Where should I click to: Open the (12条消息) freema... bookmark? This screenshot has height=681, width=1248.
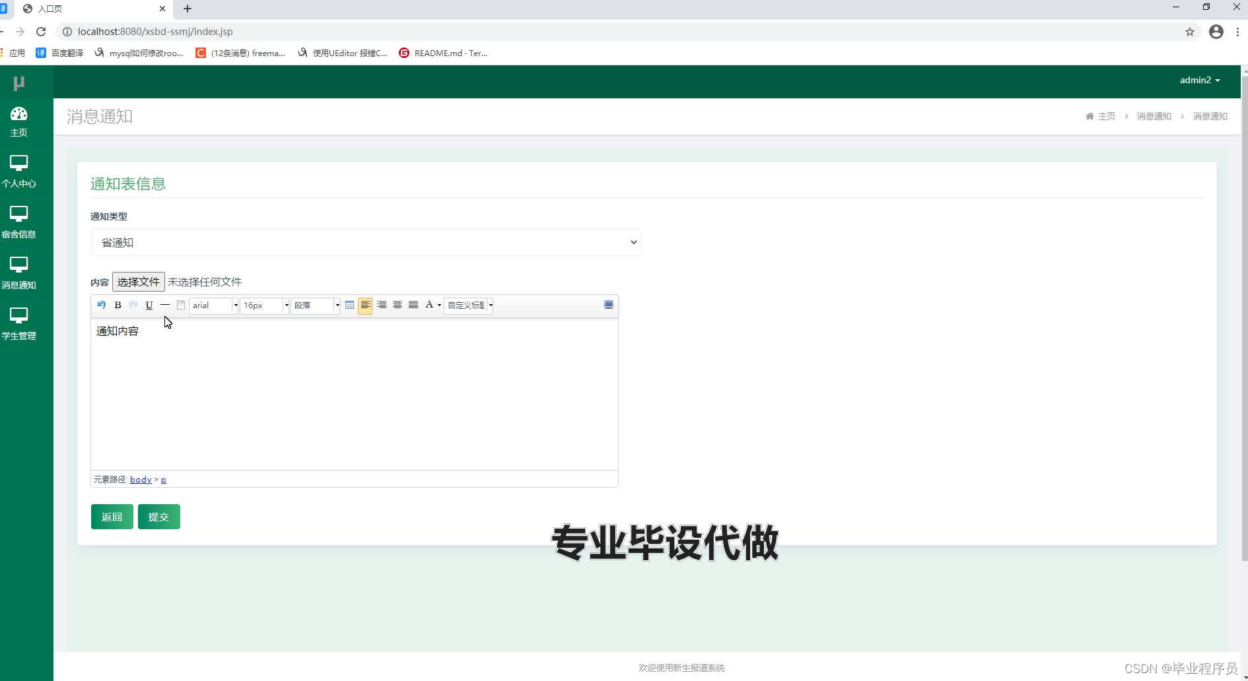click(x=240, y=53)
